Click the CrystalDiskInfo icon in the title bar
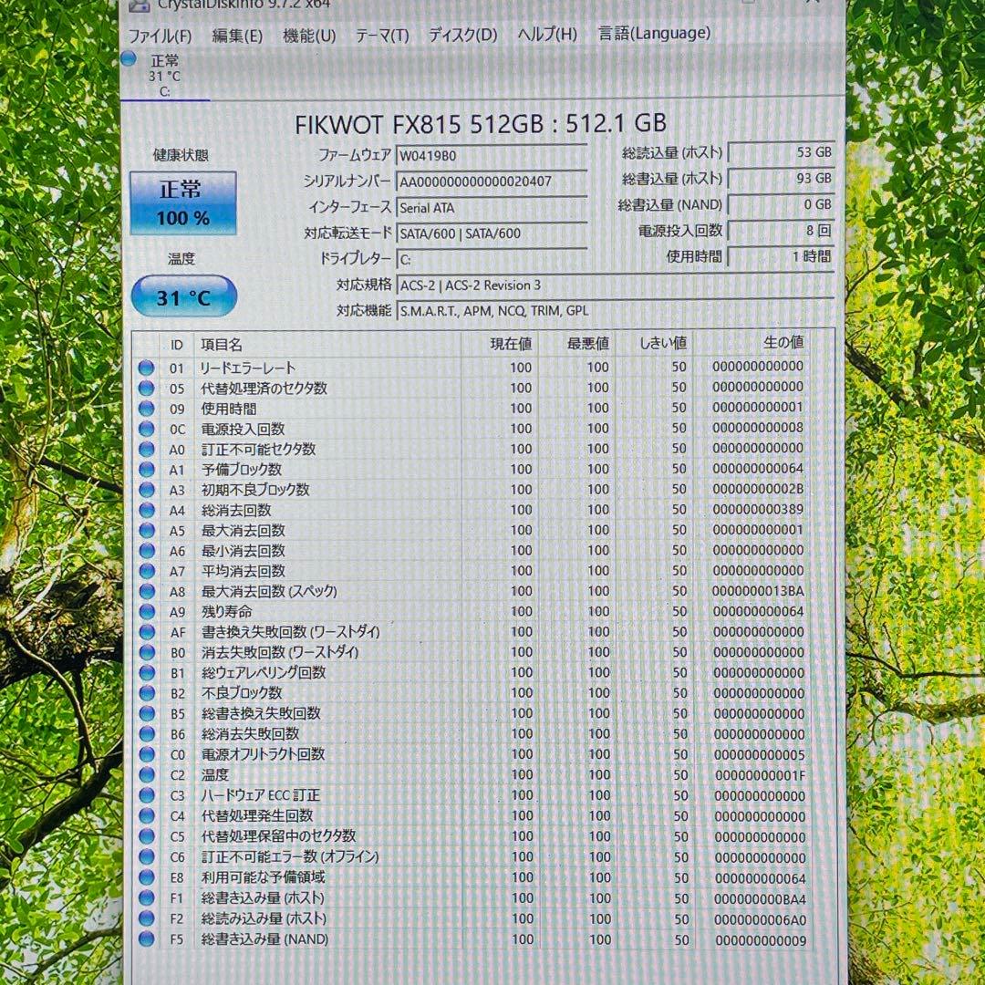The image size is (985, 985). (139, 7)
